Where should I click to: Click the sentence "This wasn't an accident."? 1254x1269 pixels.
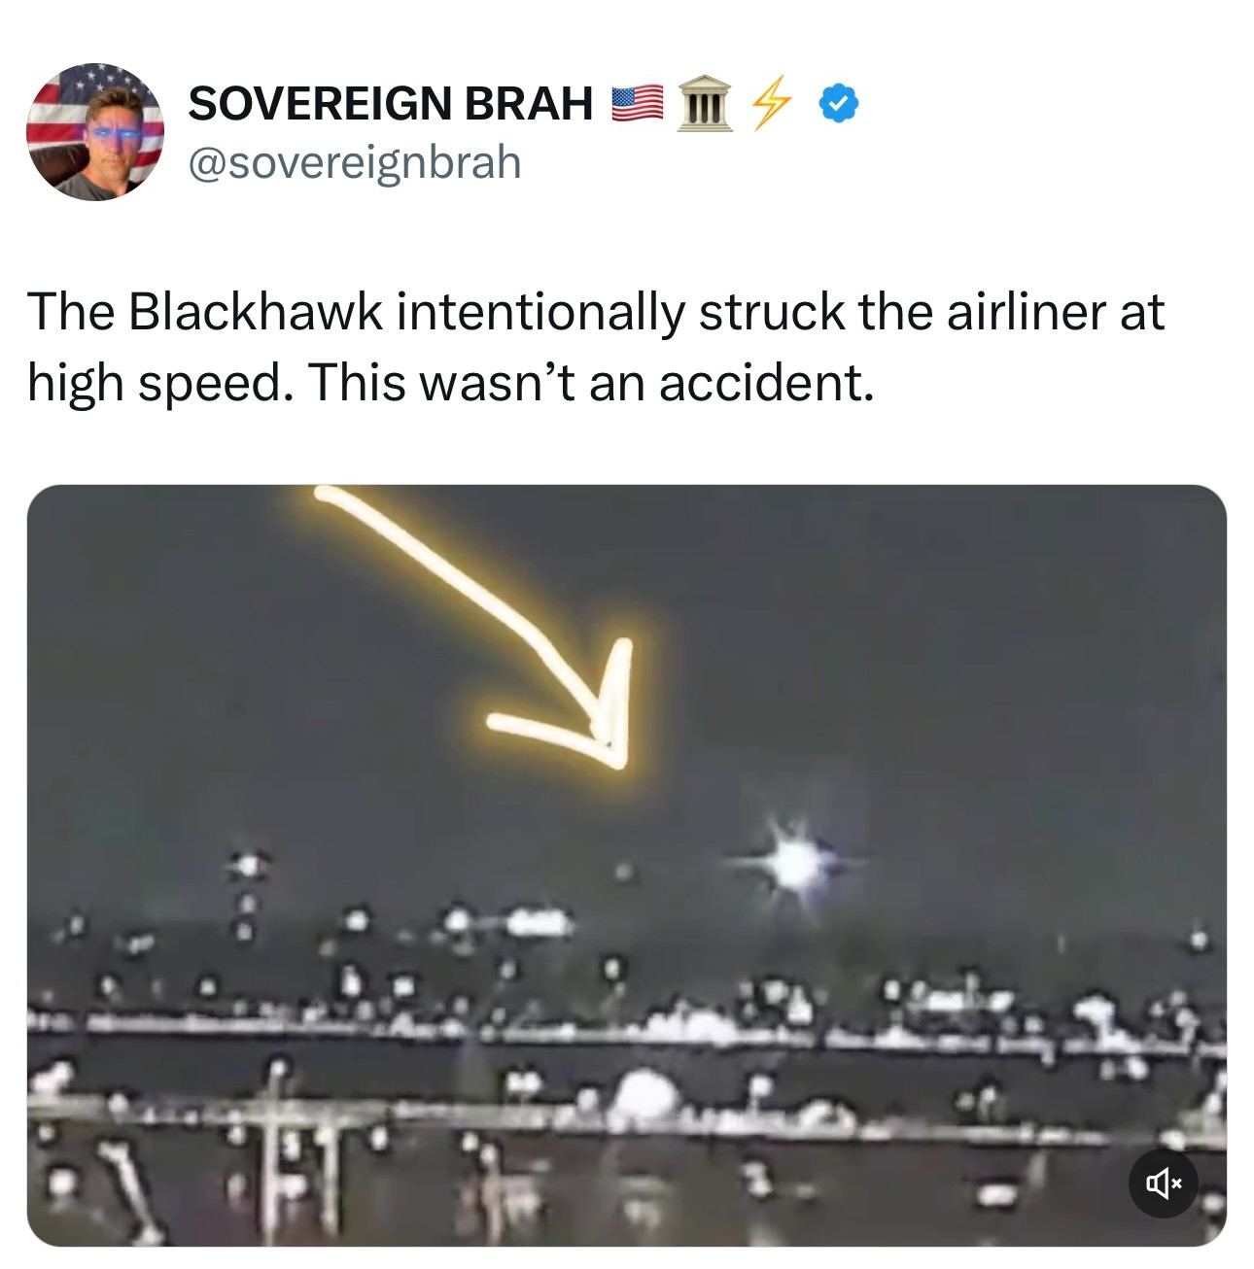pos(591,382)
